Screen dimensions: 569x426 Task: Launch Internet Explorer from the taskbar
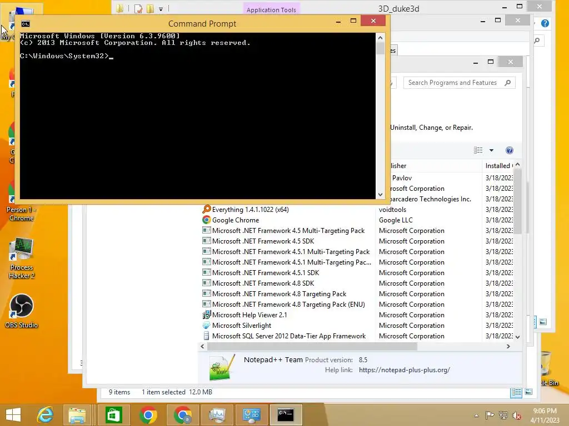[46, 415]
